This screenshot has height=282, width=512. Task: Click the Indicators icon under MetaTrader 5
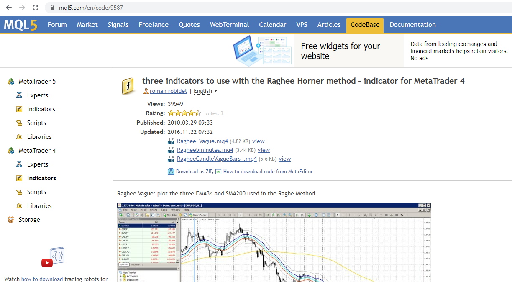coord(19,109)
